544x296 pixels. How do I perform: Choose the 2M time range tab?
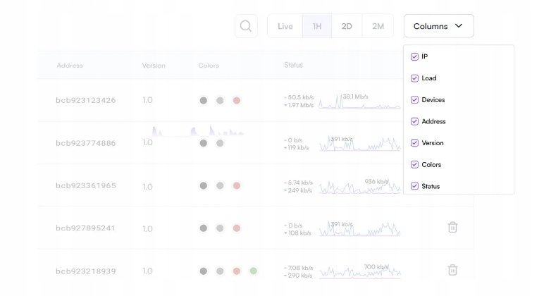[378, 26]
